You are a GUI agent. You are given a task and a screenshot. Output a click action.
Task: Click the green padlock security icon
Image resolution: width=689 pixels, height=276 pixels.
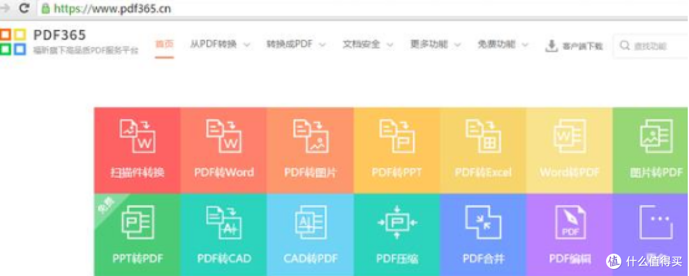[x=45, y=8]
